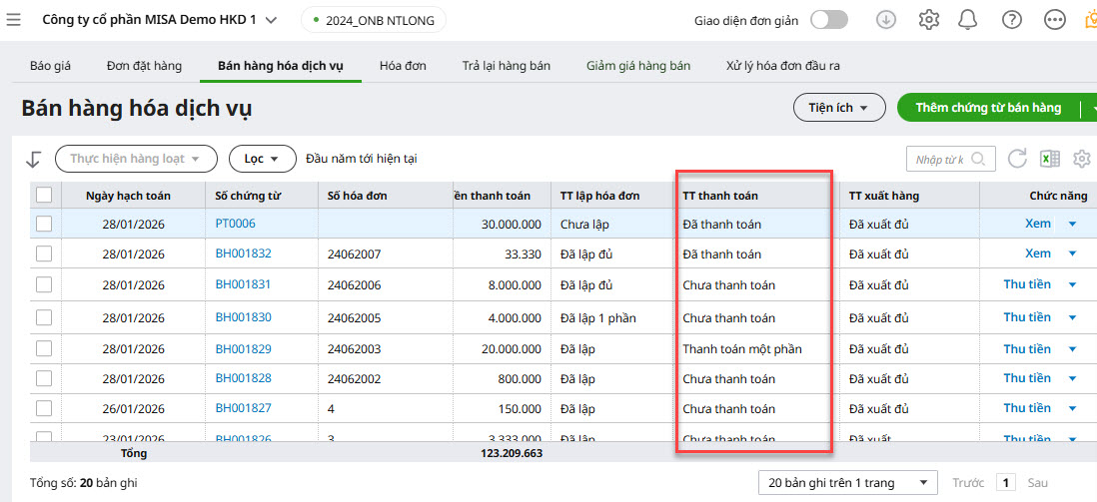Image resolution: width=1097 pixels, height=502 pixels.
Task: Click Thêm chứng từ bán hàng button
Action: pos(987,108)
